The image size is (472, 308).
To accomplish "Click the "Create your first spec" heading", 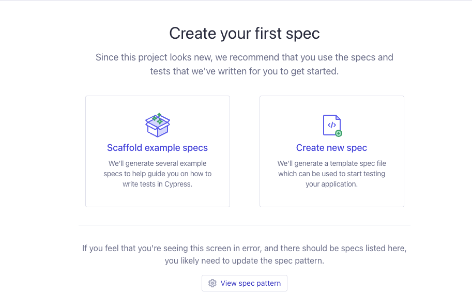I will click(x=245, y=34).
